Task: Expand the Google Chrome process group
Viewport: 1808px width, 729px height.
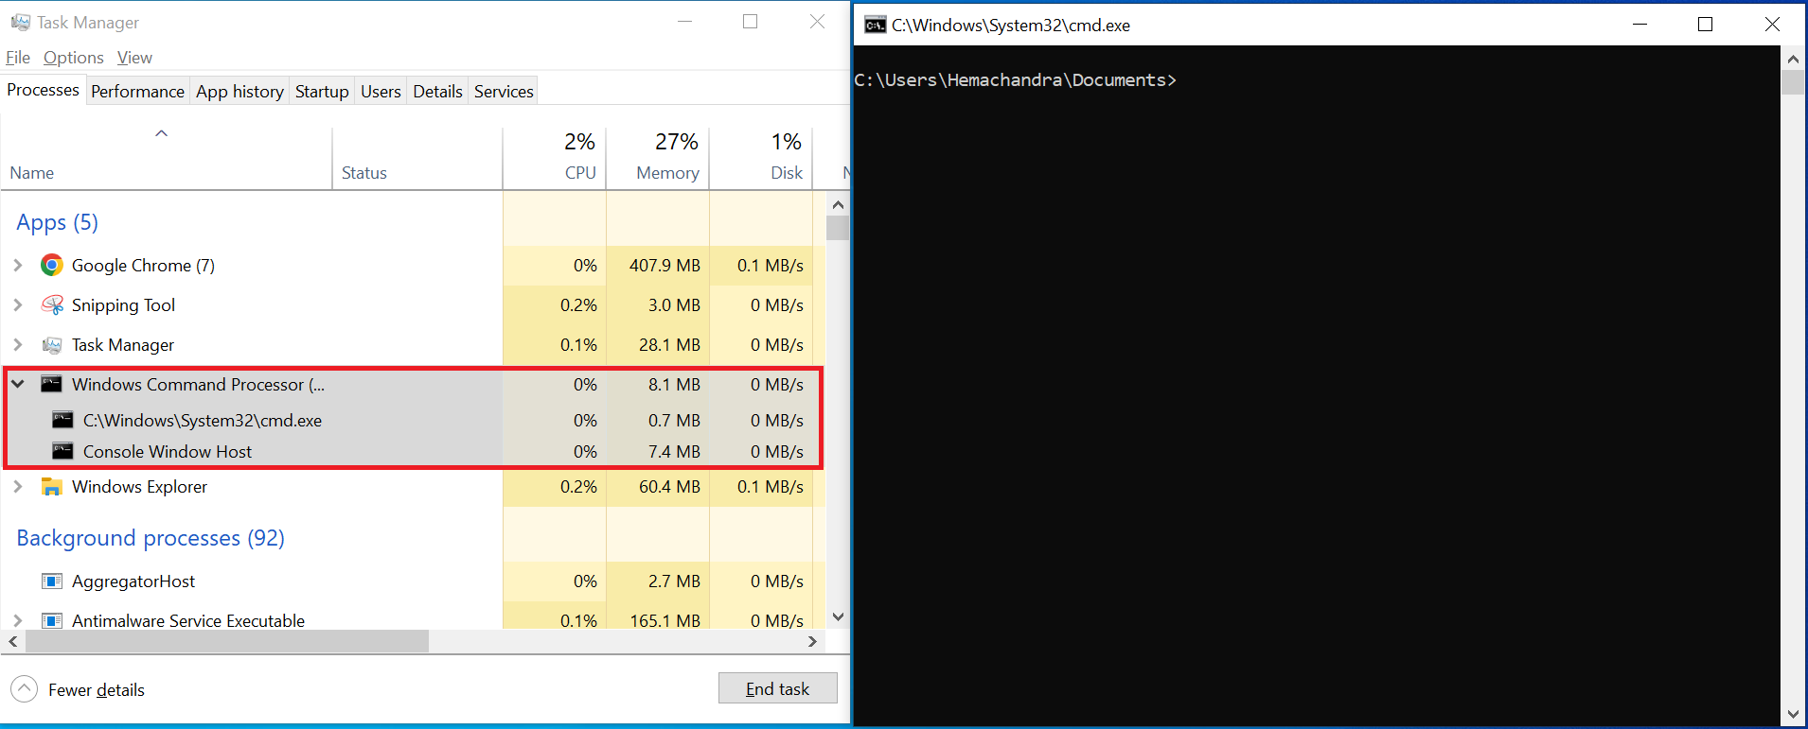Action: 18,266
